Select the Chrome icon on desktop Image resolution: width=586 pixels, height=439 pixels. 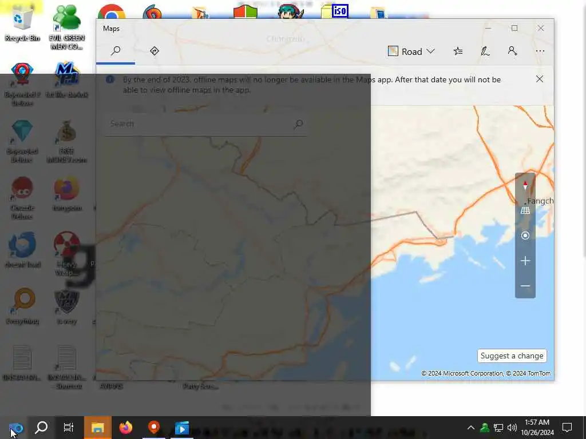pos(111,11)
